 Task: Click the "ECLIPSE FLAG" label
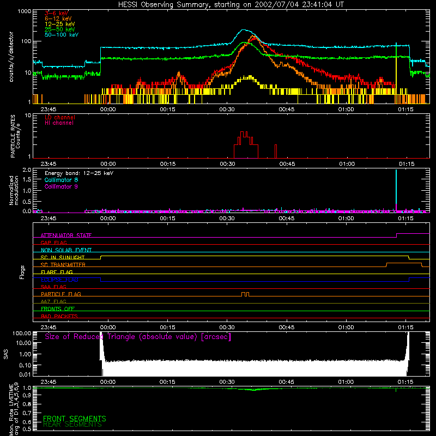click(59, 280)
